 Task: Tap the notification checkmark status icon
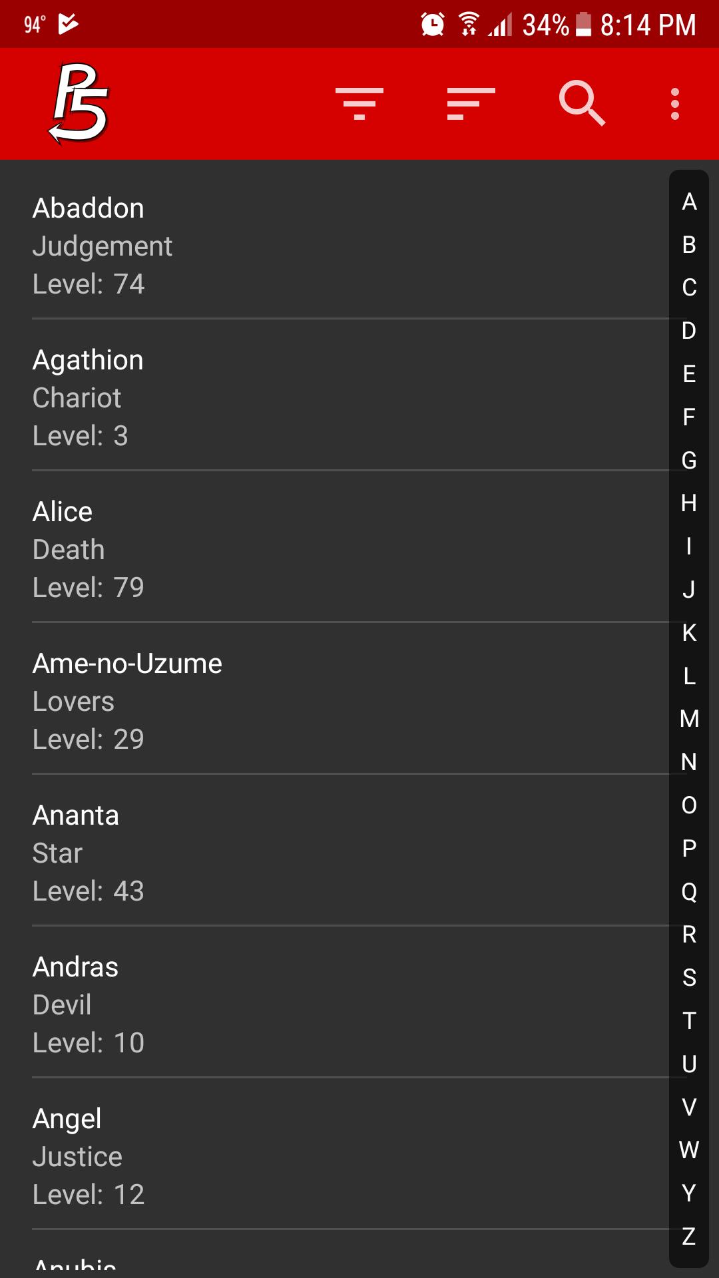pos(68,25)
